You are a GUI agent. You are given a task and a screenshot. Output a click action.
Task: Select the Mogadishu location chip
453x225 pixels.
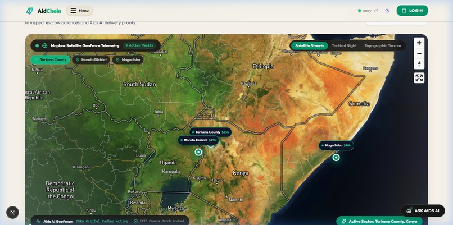(x=128, y=59)
